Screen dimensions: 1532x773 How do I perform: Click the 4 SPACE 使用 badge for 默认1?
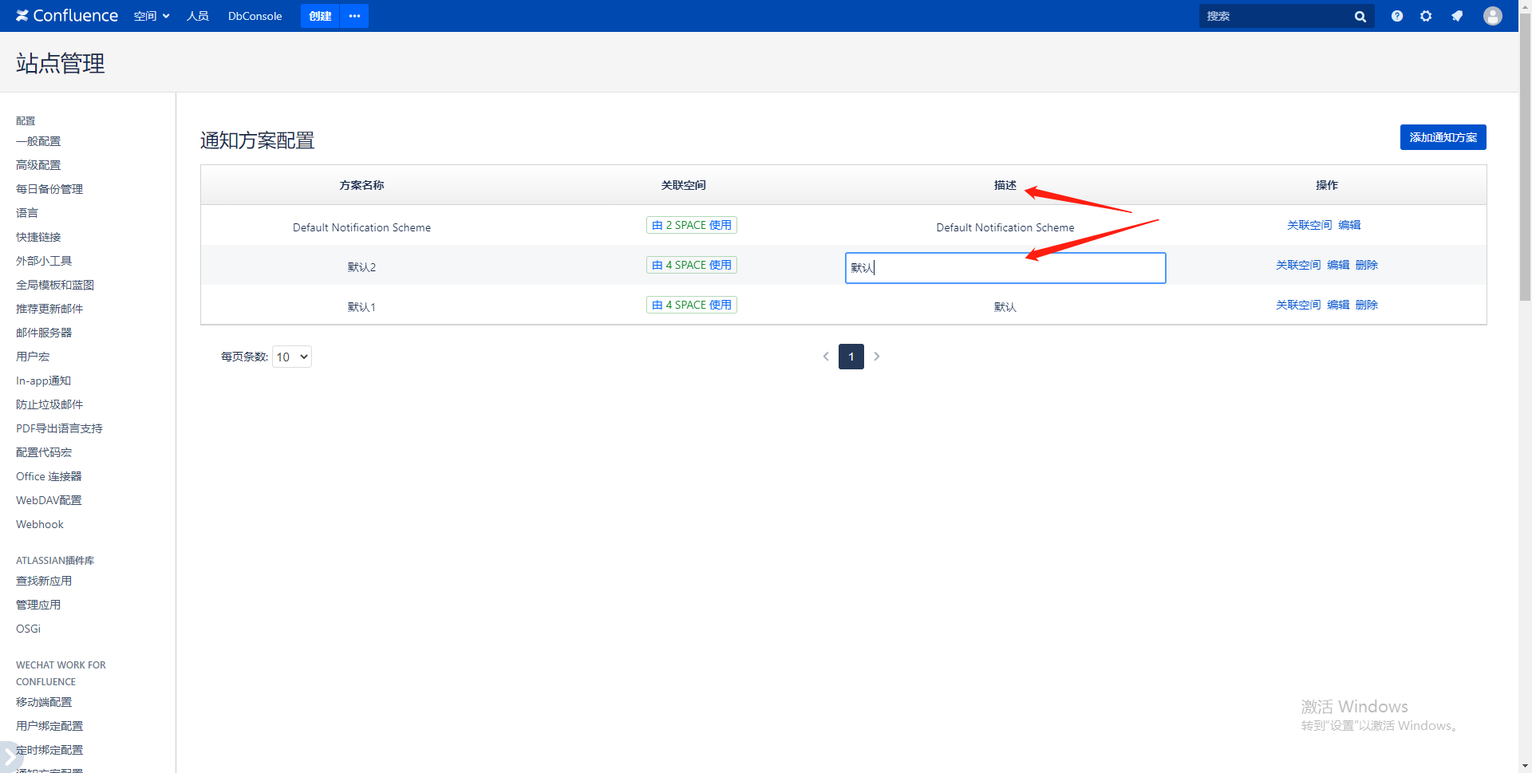[691, 305]
